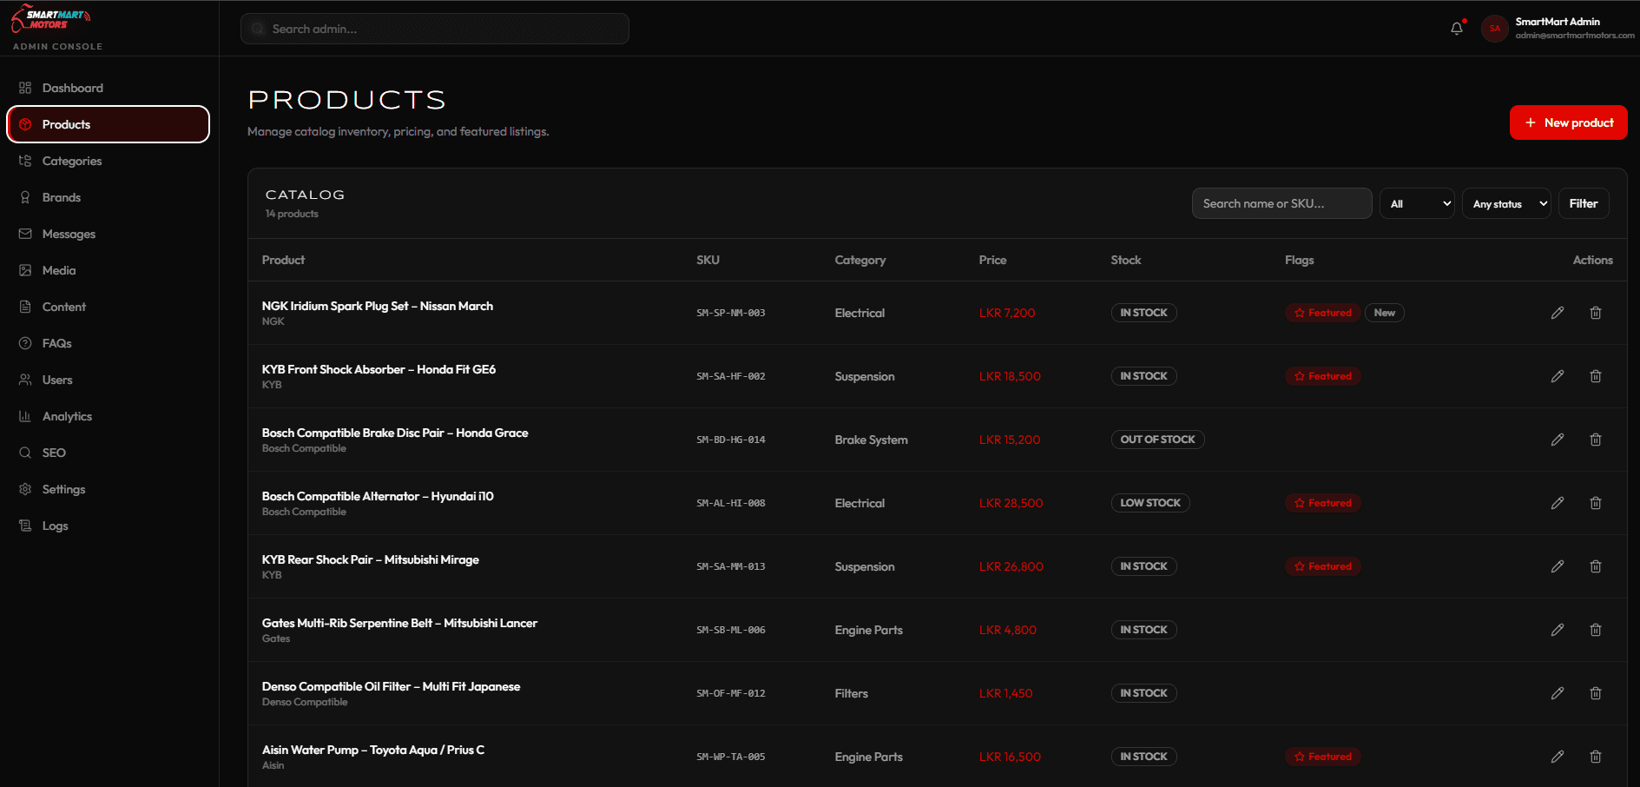Open Logs in the sidebar
The image size is (1640, 787).
pyautogui.click(x=109, y=526)
